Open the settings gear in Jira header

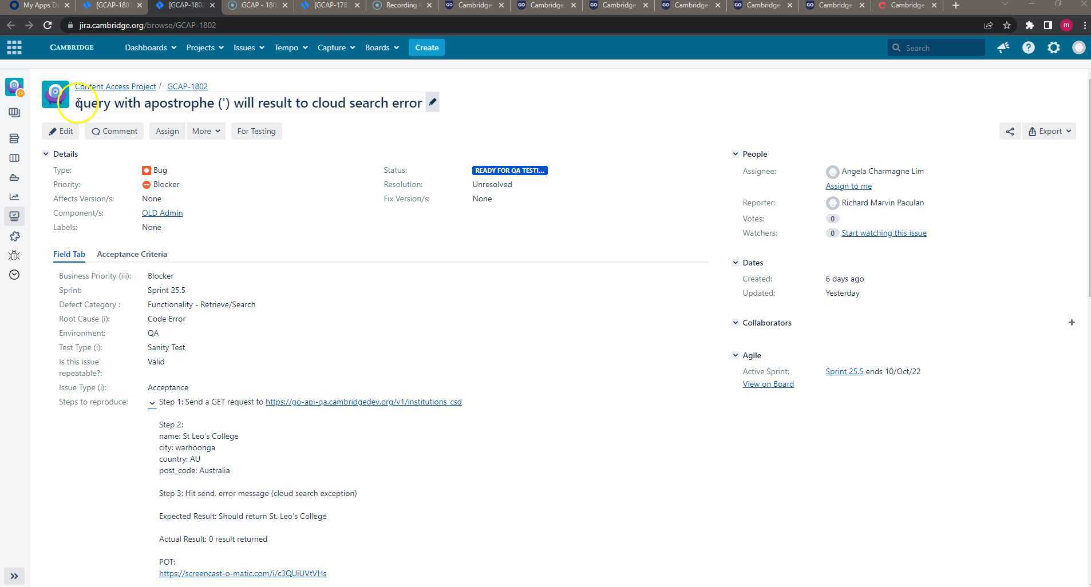(x=1054, y=47)
